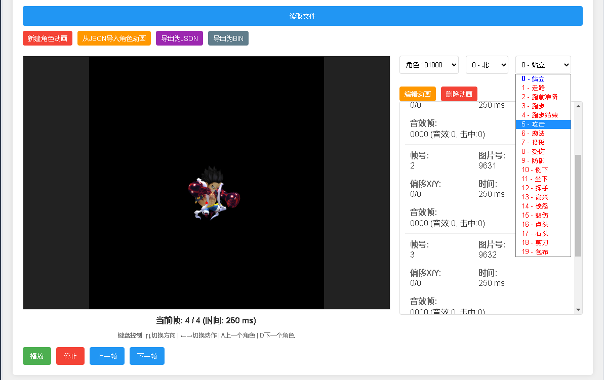Create a new character animation with 新建角色动画

48,38
